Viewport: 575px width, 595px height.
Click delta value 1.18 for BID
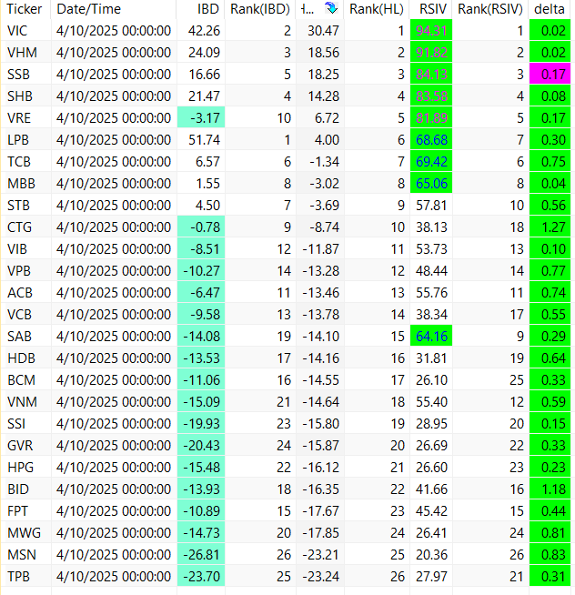tap(550, 489)
